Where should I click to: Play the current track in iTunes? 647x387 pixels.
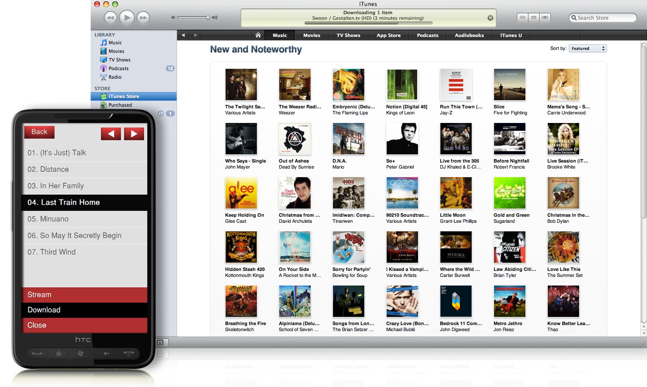coord(127,18)
